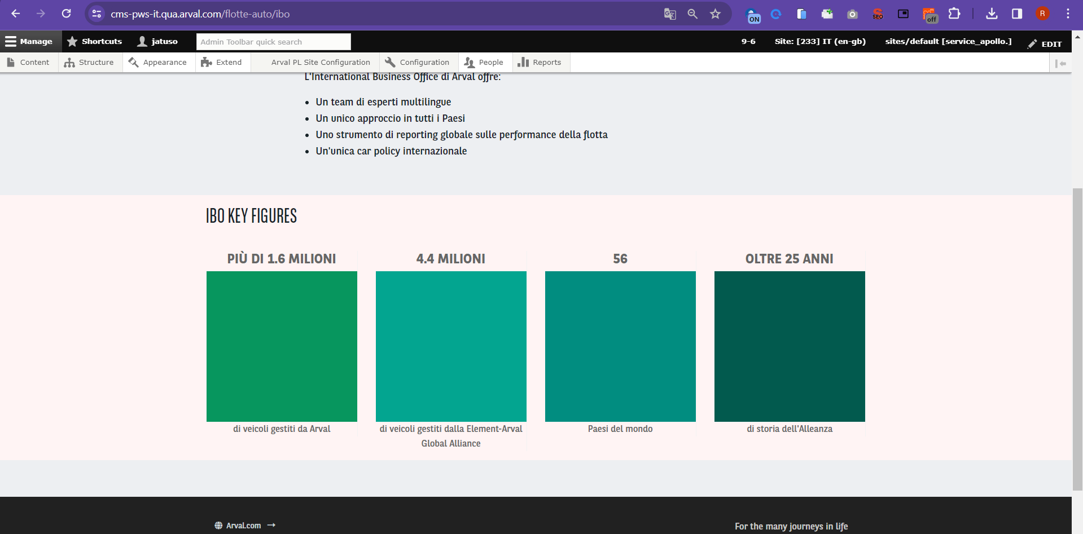The height and width of the screenshot is (534, 1083).
Task: Open the Google Translate icon in address bar
Action: pos(670,14)
